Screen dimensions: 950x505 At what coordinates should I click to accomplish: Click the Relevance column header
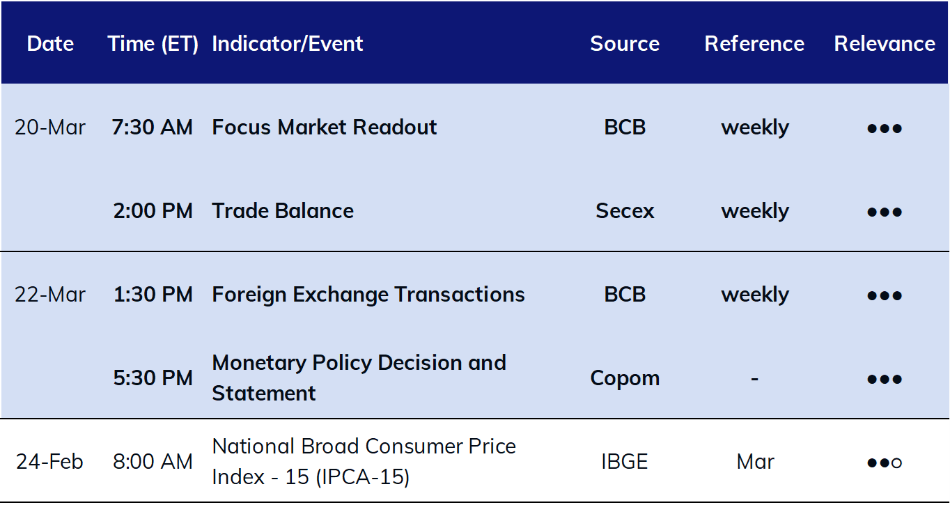[885, 43]
